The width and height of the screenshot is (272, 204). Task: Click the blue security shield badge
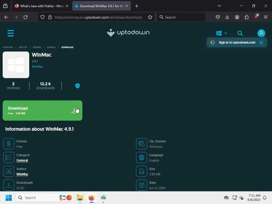(78, 86)
